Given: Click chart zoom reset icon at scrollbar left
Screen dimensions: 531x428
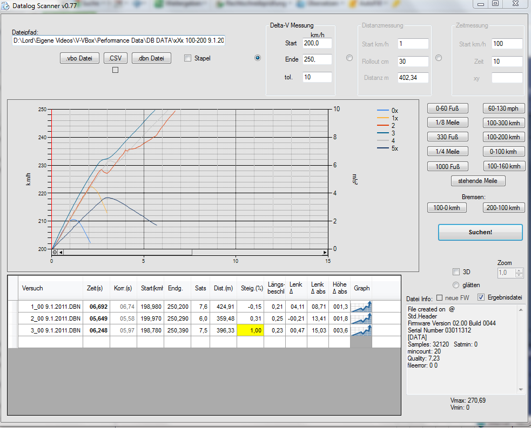Looking at the screenshot, I should coord(55,252).
